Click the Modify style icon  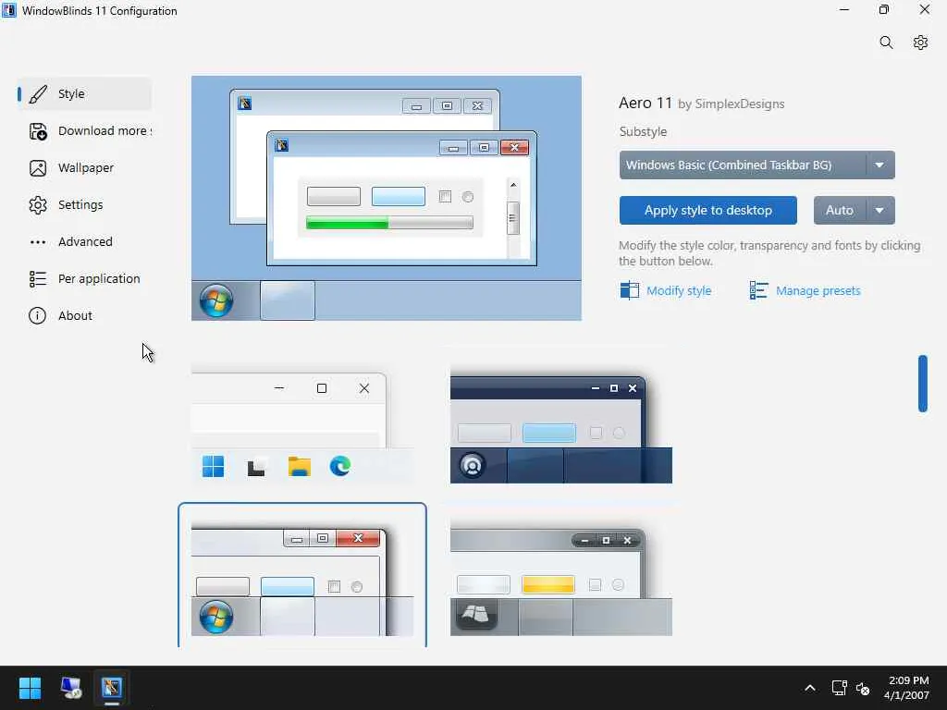click(629, 290)
